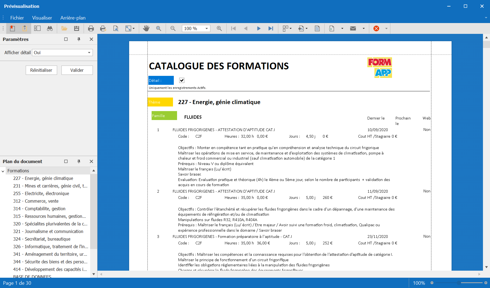490x288 pixels.
Task: Zoom in with plus magnifier
Action: [x=219, y=28]
